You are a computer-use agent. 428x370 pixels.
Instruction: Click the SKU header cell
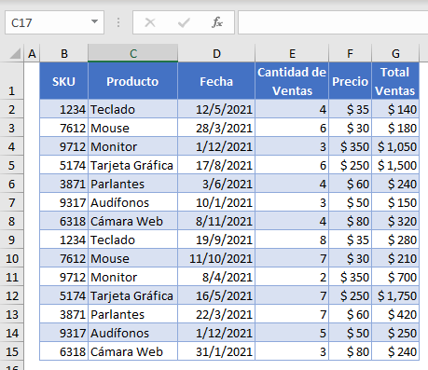click(63, 81)
